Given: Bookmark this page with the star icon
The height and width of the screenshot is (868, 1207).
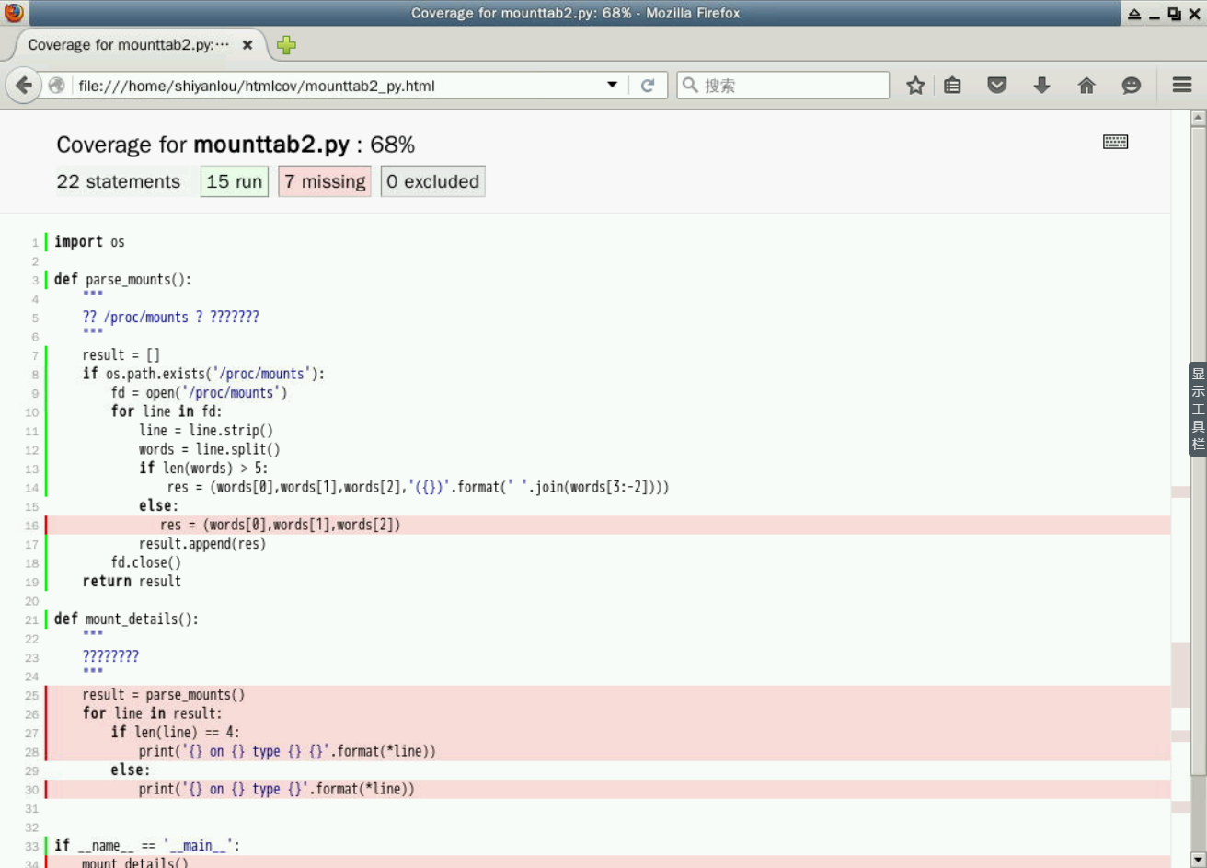Looking at the screenshot, I should pyautogui.click(x=915, y=86).
